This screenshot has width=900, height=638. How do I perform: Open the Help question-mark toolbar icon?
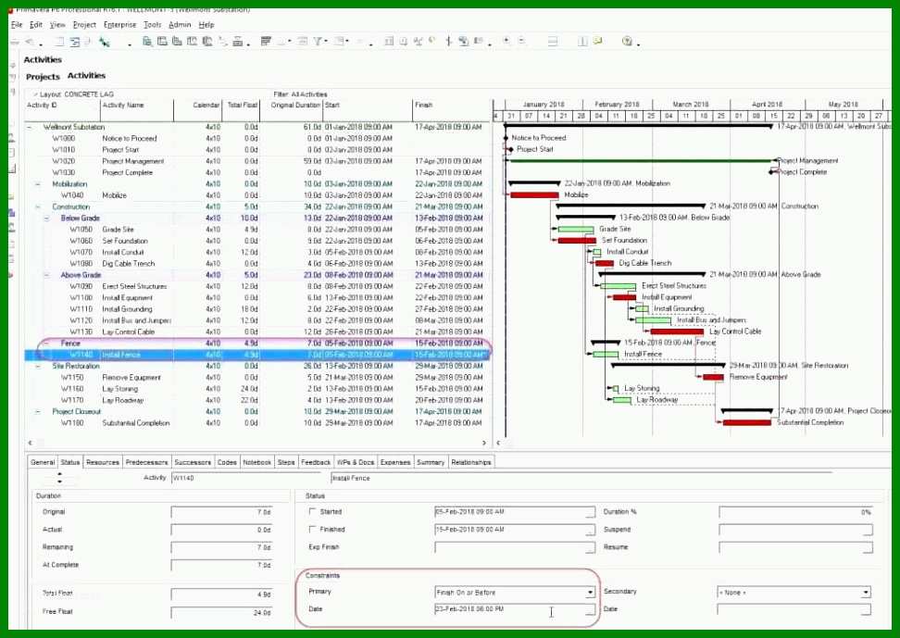627,42
